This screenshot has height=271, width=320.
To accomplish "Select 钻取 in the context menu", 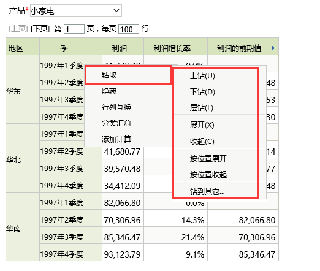I will (x=128, y=75).
